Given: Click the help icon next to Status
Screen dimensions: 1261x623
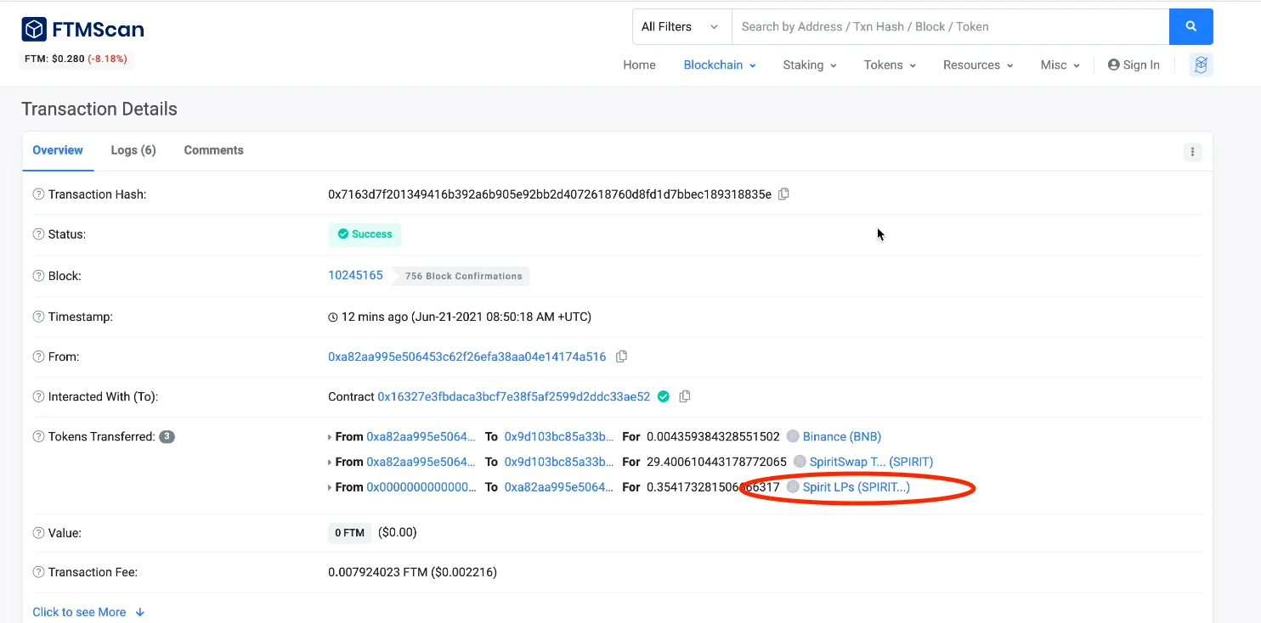Looking at the screenshot, I should click(x=38, y=233).
